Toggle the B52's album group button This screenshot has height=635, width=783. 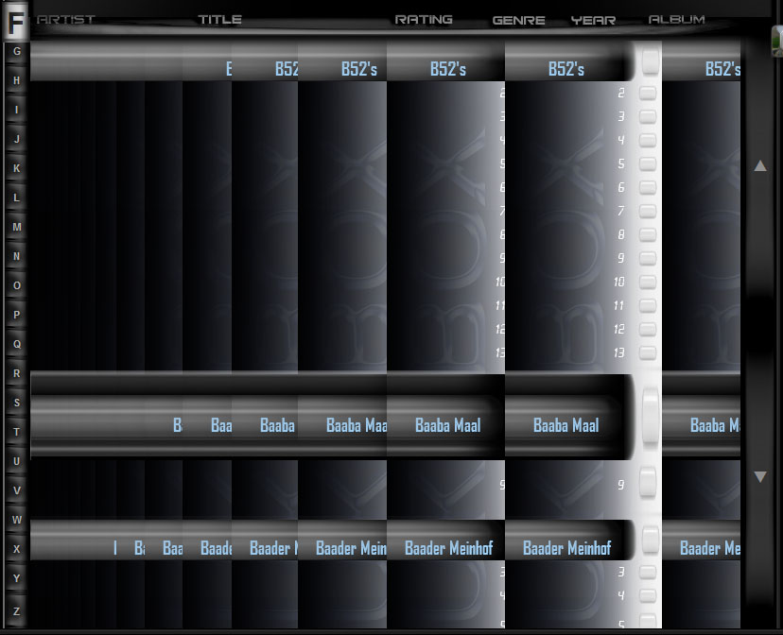tap(650, 62)
